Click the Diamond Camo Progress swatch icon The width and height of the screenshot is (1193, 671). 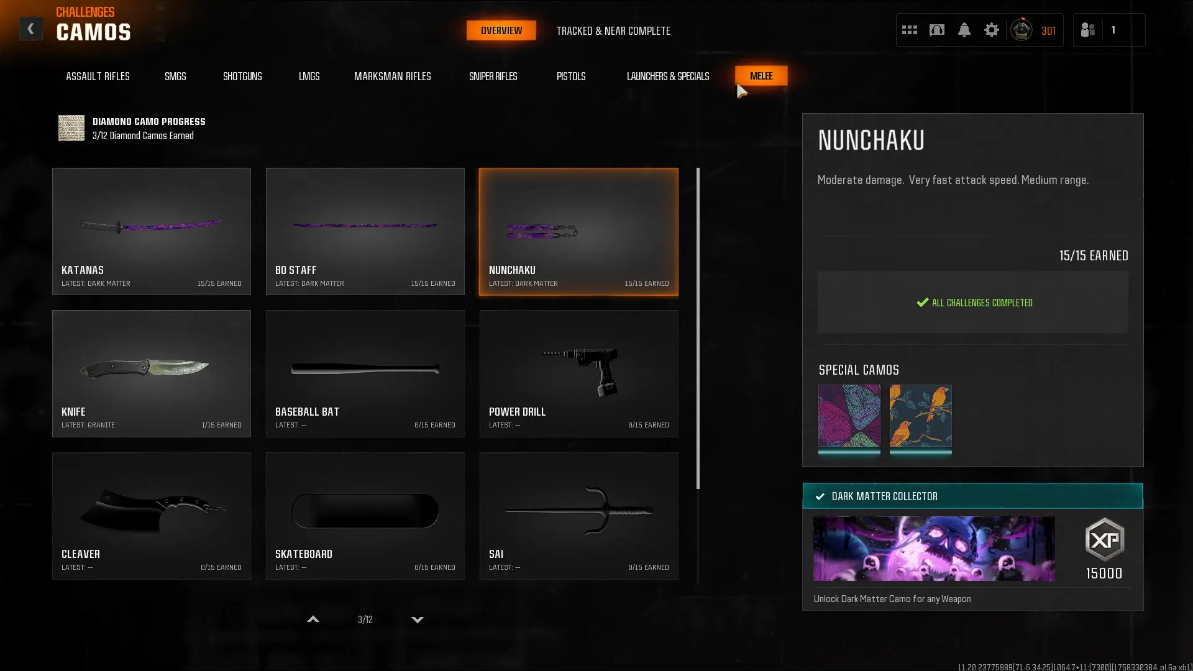pos(71,128)
